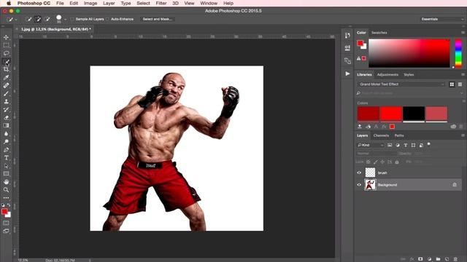Open the Filter menu

[161, 3]
